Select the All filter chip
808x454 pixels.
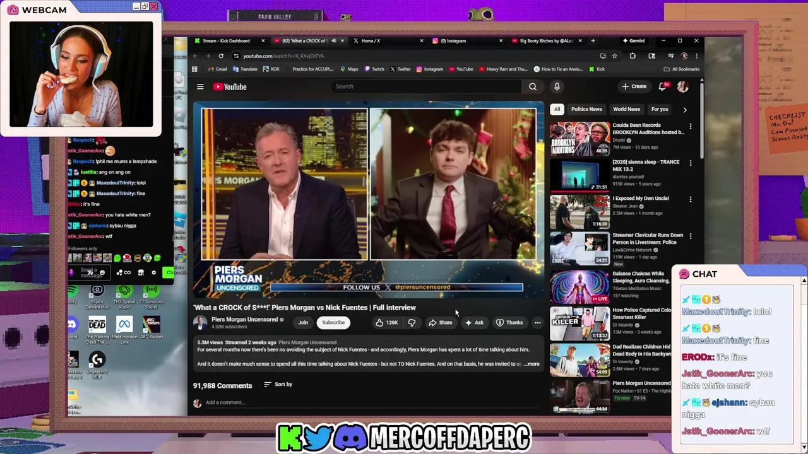(x=557, y=109)
